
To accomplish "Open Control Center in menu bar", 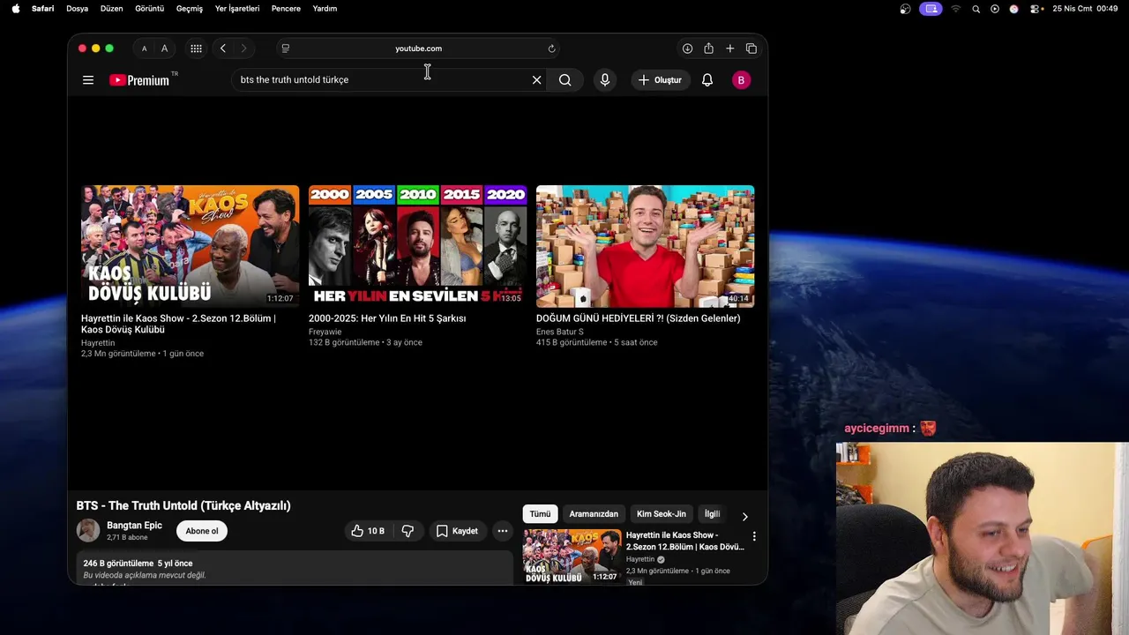I will tap(1033, 9).
